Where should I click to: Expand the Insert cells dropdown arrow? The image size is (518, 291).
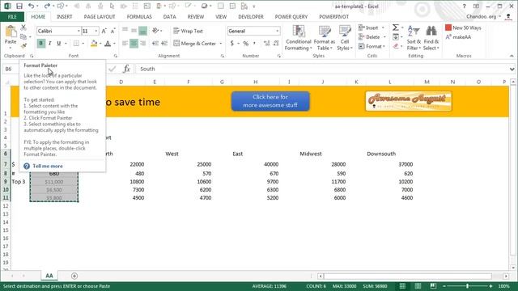(383, 27)
